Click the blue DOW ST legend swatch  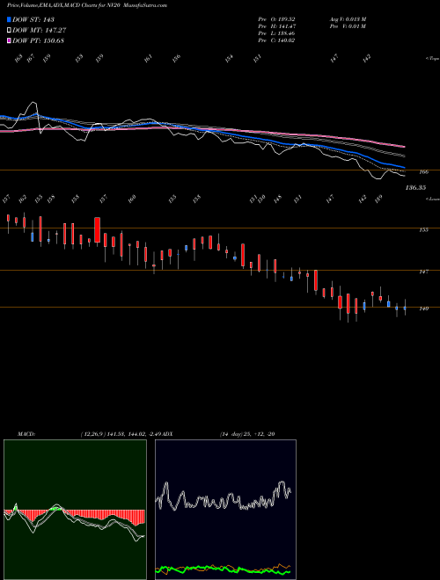click(x=9, y=19)
